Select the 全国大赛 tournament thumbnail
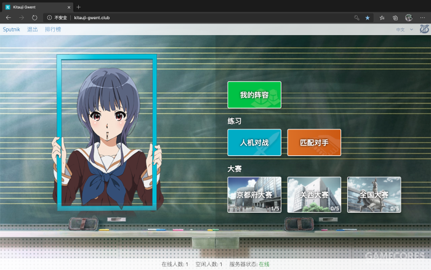This screenshot has width=431, height=270. point(374,195)
